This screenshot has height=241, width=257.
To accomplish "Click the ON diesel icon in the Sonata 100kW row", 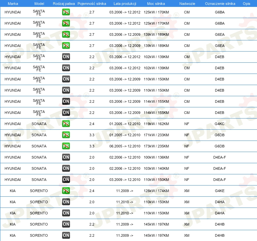I will (66, 157).
